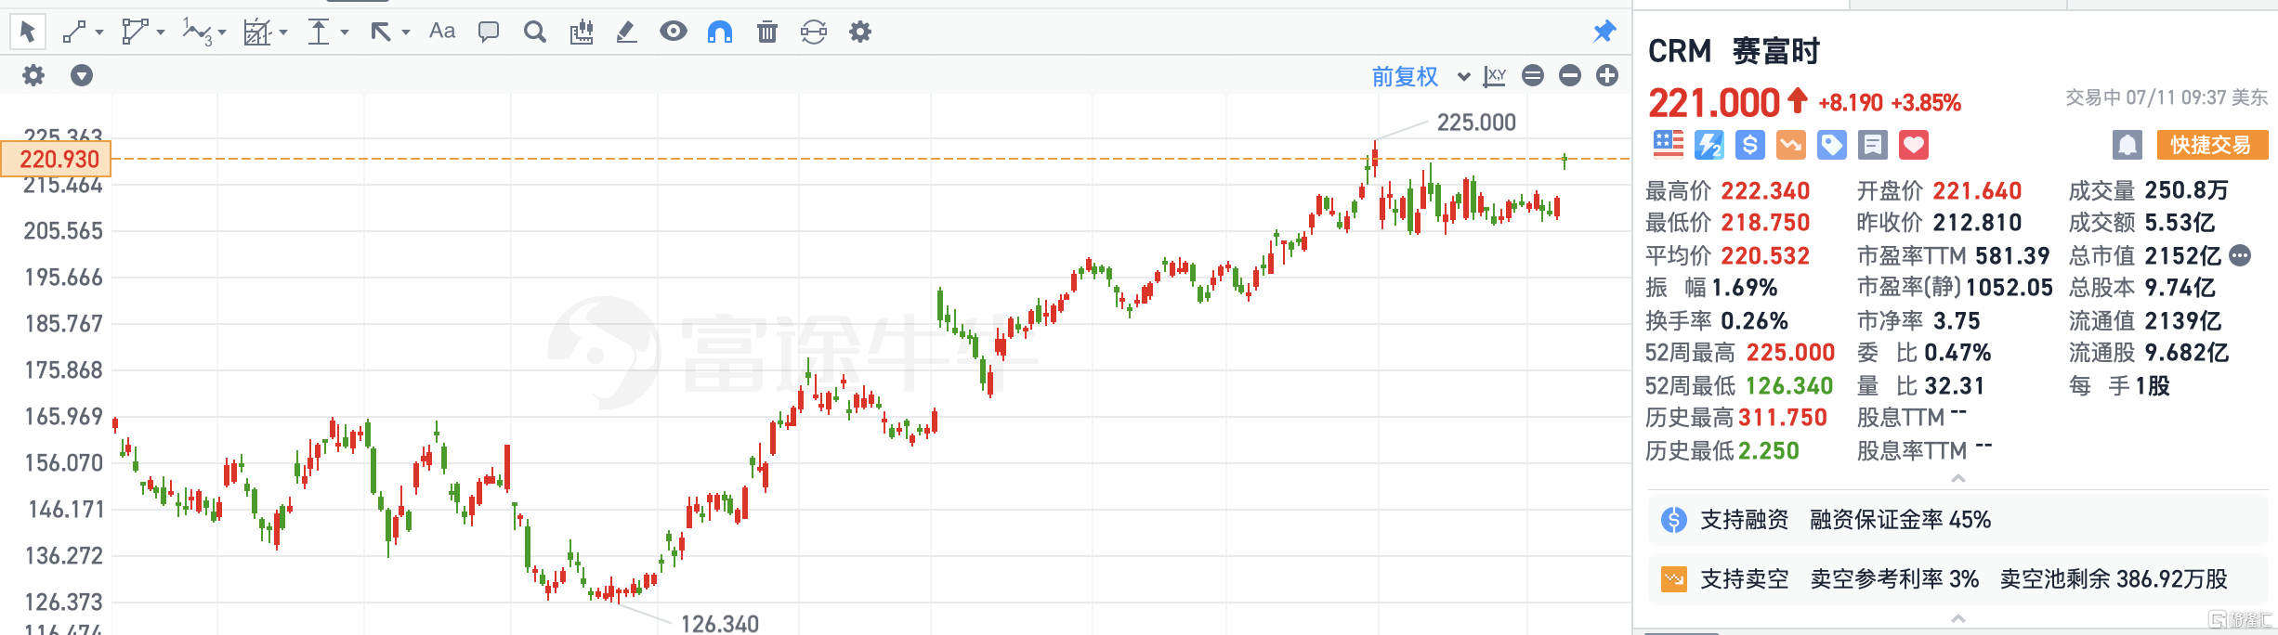This screenshot has height=635, width=2278.
Task: Toggle the blue magnet snap mode
Action: tap(720, 32)
